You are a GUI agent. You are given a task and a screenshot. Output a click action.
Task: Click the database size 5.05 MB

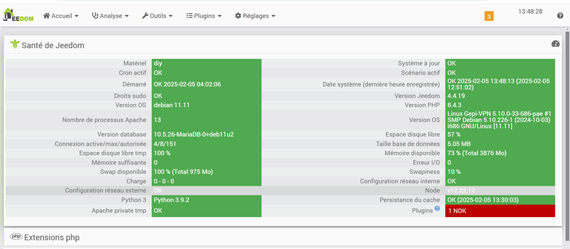click(x=459, y=144)
